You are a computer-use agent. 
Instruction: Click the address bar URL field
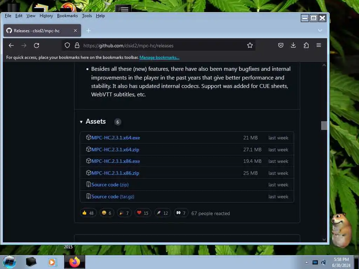tap(158, 46)
